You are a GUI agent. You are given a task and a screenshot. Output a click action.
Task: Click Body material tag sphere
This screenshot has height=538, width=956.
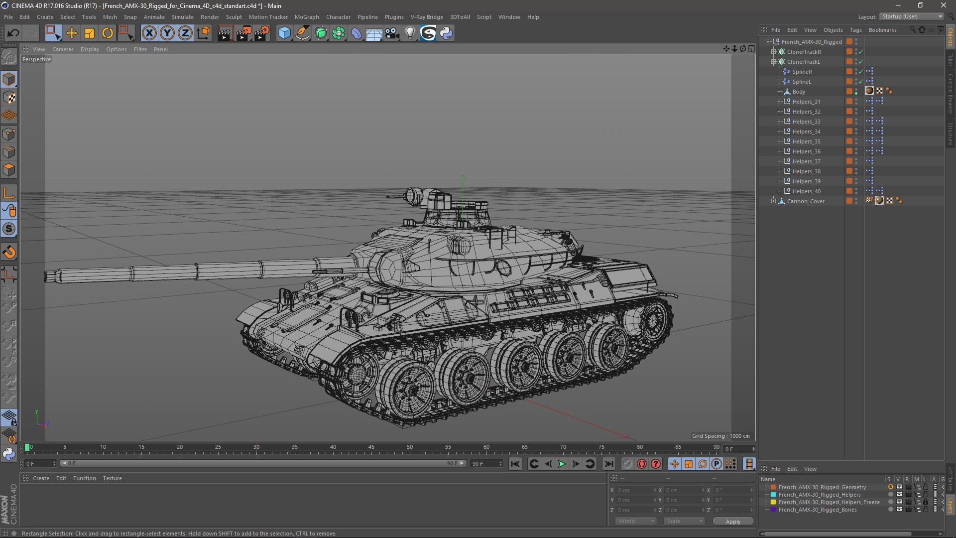(x=869, y=91)
